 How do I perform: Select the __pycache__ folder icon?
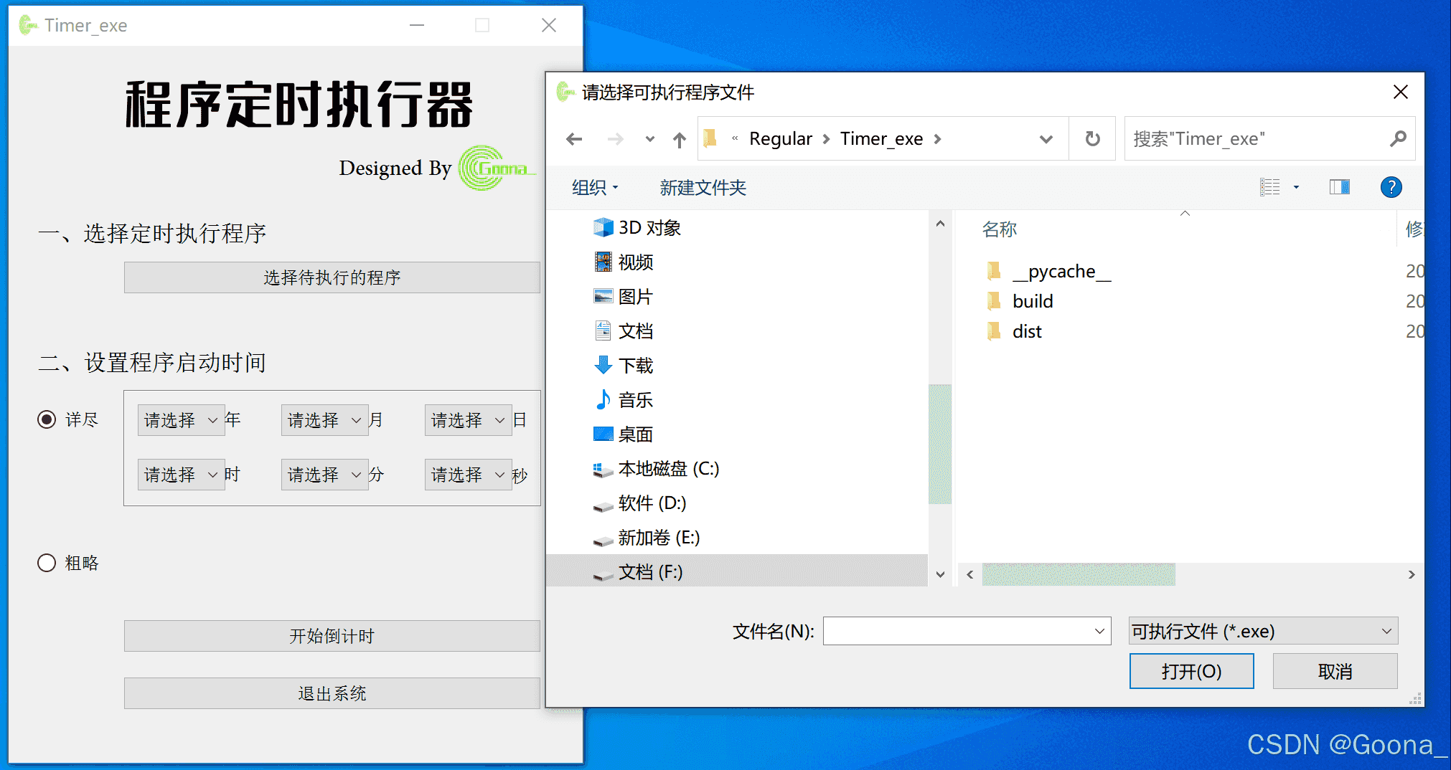tap(994, 271)
